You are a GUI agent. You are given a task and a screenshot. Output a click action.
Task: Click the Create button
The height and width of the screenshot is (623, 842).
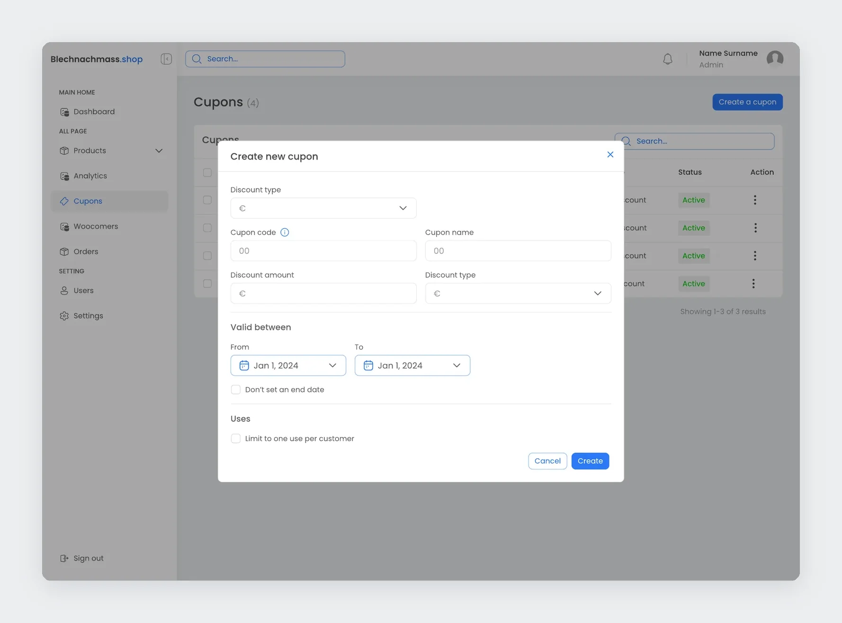point(590,461)
